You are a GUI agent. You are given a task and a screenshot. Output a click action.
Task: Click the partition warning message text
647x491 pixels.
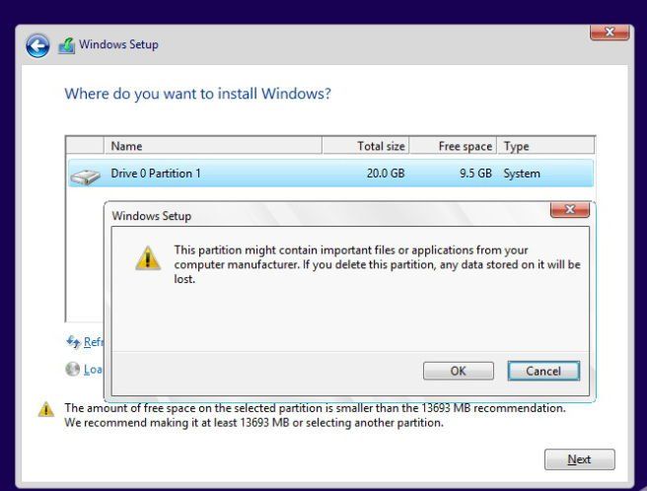coord(377,264)
